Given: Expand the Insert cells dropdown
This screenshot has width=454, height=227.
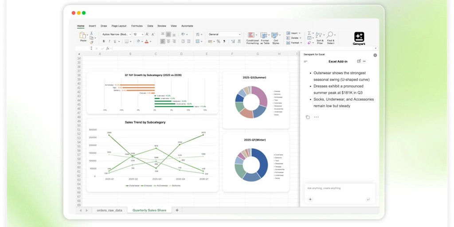Looking at the screenshot, I should pos(299,33).
